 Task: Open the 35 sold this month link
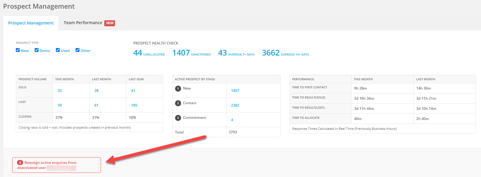pos(60,91)
